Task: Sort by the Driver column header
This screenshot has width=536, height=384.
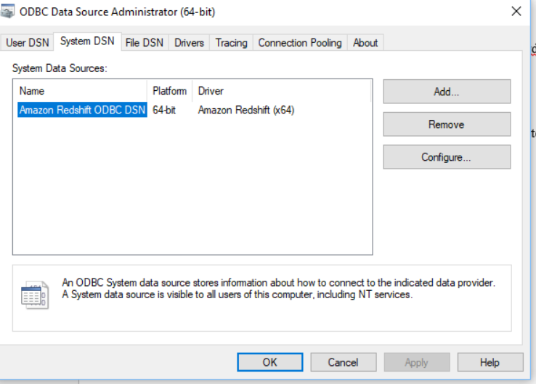Action: 281,91
